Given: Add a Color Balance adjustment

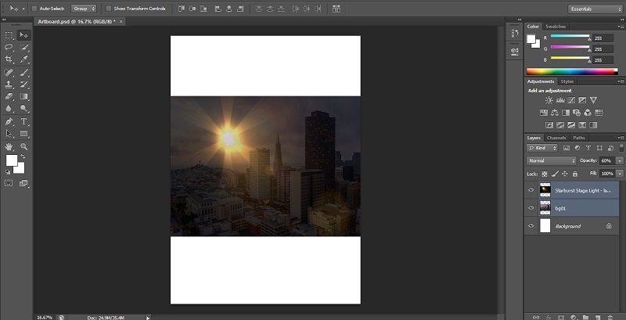Looking at the screenshot, I should (555, 113).
